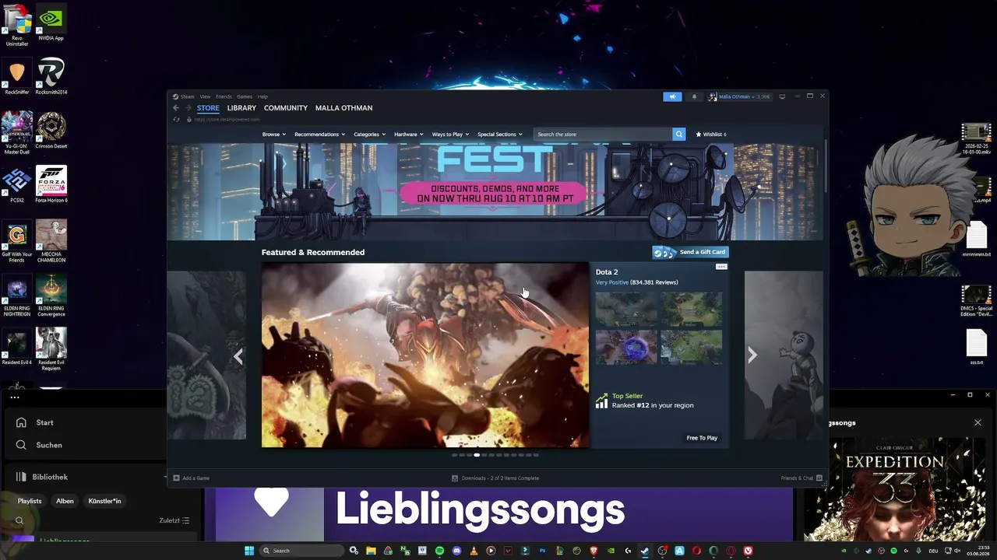
Task: Switch to the LIBRARY tab
Action: (241, 108)
